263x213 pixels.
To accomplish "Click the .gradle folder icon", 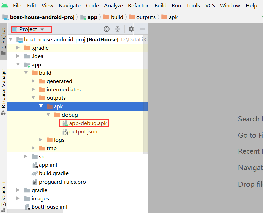I will [27, 48].
